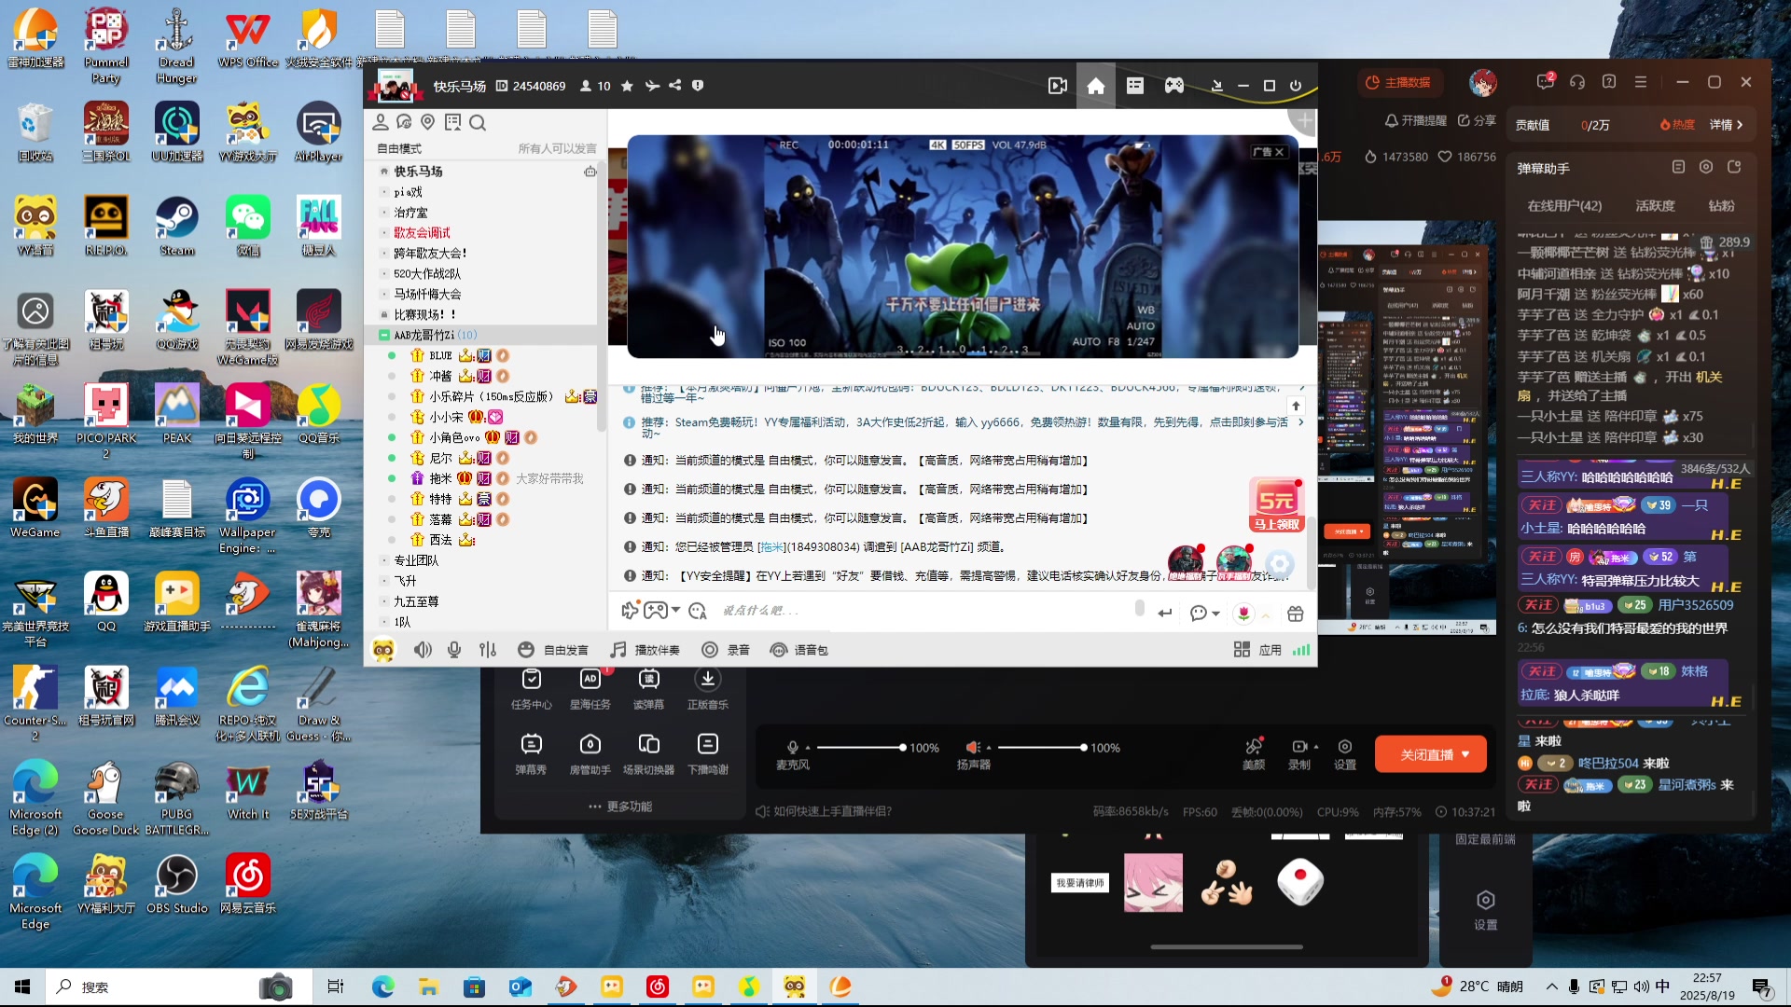Open 美颜 beauty filter icon
1791x1007 pixels.
pyautogui.click(x=1254, y=754)
